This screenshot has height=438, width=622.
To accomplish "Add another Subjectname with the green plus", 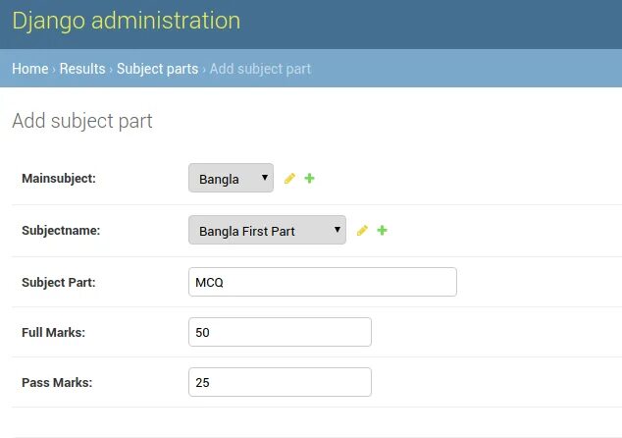I will [382, 231].
